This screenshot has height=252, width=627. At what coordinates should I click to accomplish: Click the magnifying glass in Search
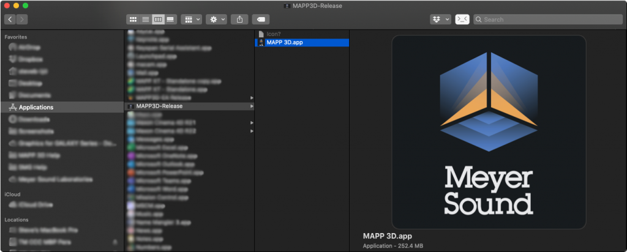478,19
